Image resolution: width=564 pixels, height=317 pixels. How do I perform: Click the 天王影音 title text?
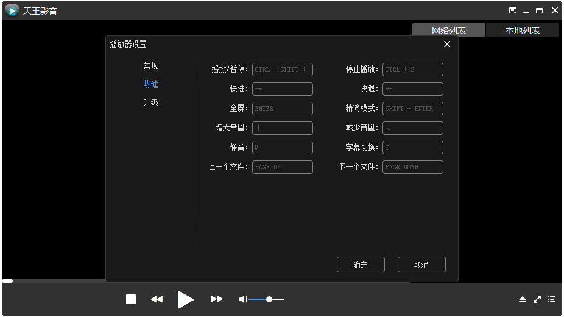[x=40, y=11]
